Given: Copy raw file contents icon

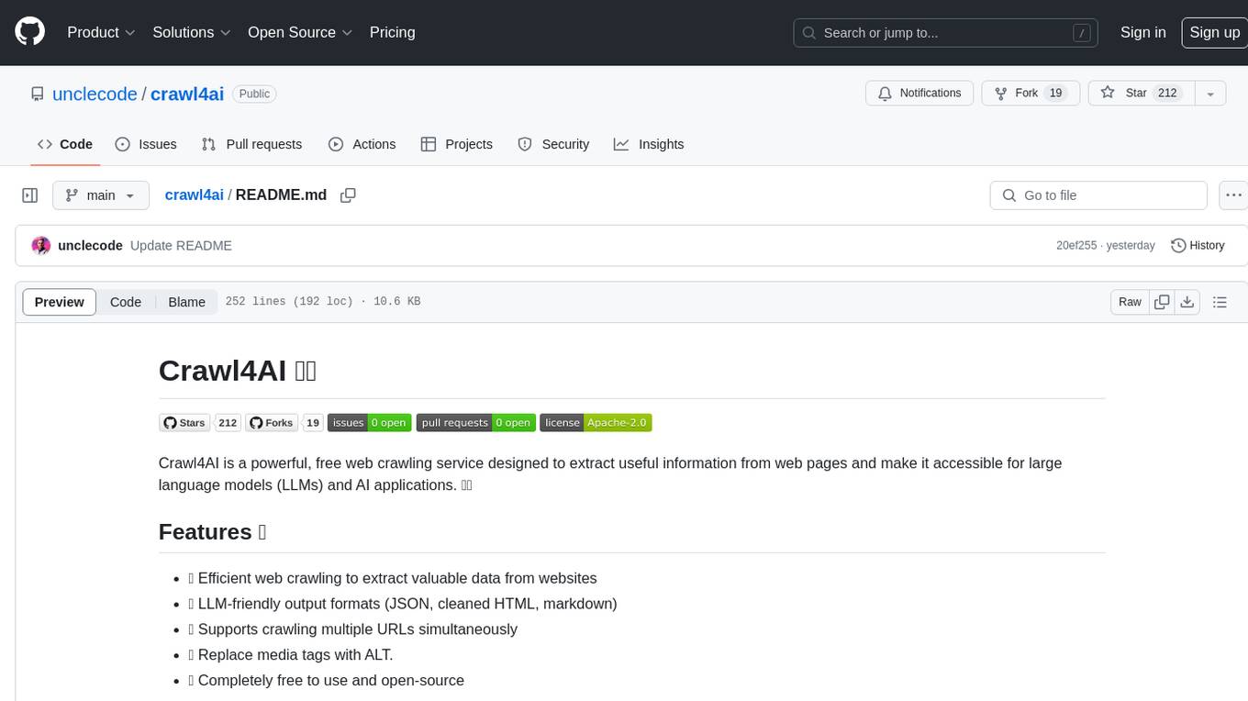Looking at the screenshot, I should click(x=1162, y=302).
